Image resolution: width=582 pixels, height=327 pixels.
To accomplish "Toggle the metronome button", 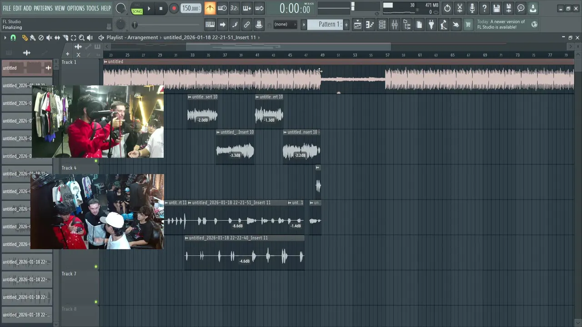I will (210, 8).
